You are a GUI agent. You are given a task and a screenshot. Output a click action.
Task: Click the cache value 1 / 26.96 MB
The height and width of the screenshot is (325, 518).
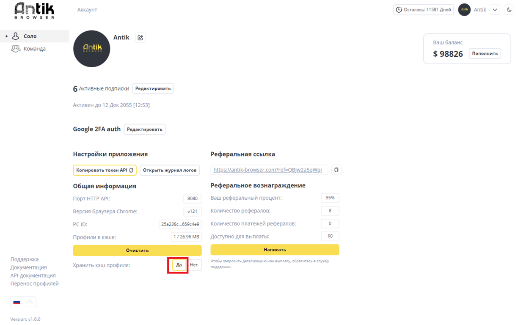point(186,237)
